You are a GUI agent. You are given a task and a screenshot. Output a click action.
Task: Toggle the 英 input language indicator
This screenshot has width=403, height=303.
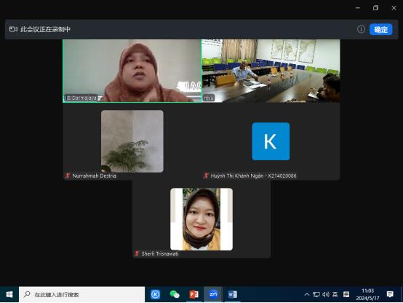tap(335, 294)
